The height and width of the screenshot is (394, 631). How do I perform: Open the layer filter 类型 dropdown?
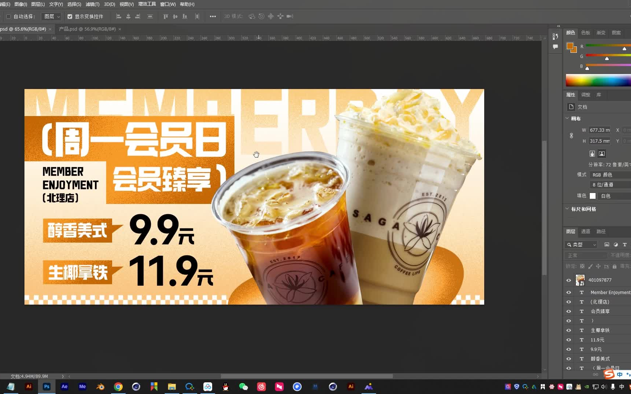tap(581, 244)
